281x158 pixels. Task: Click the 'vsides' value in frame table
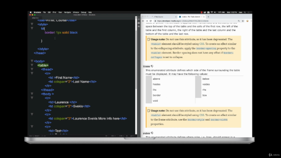[206, 84]
